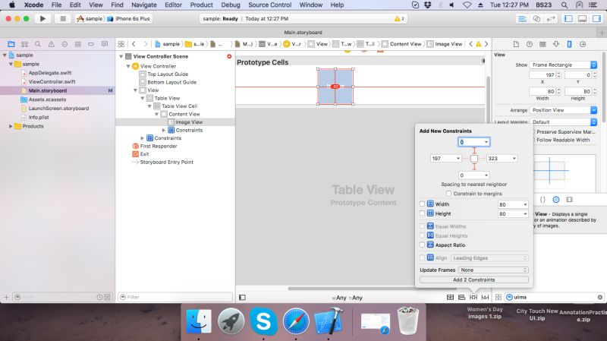Show the Version editor
607x341 pixels.
(x=551, y=18)
